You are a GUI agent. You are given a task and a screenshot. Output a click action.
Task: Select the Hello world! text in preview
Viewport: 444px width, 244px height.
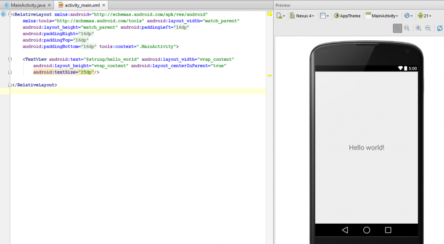366,147
